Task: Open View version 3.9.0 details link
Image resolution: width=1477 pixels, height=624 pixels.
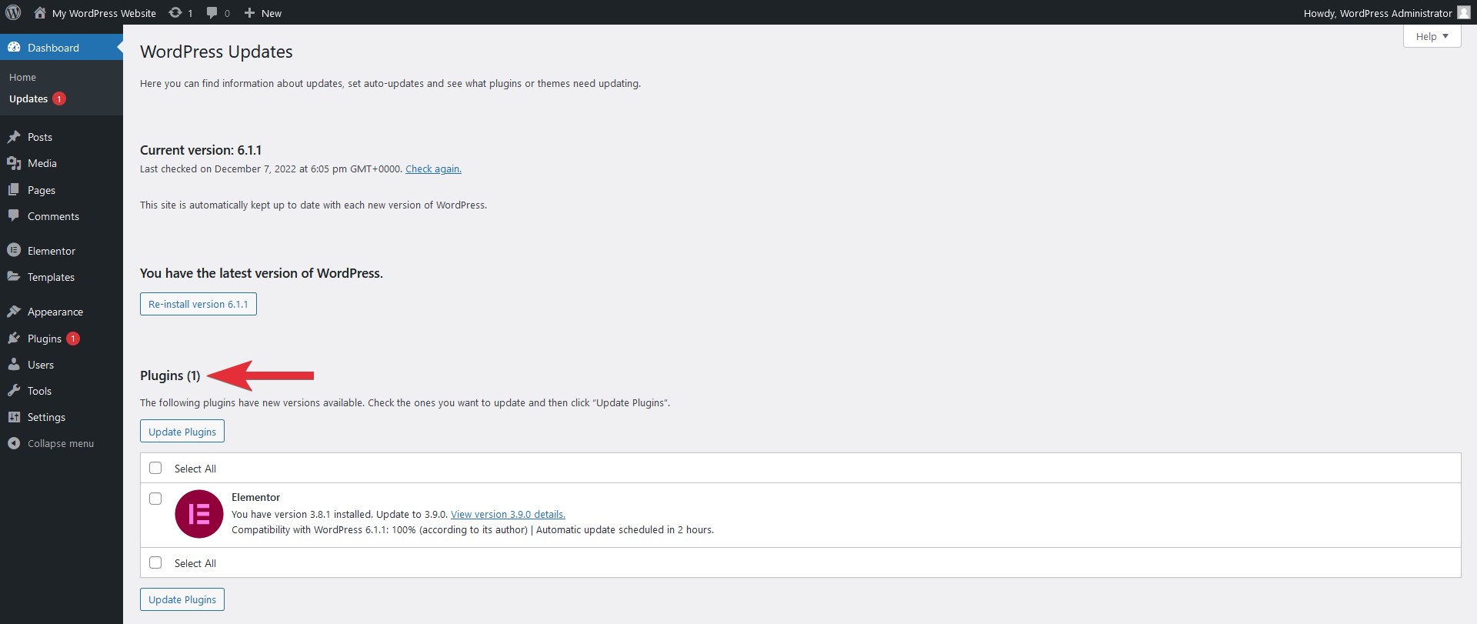Action: click(508, 514)
